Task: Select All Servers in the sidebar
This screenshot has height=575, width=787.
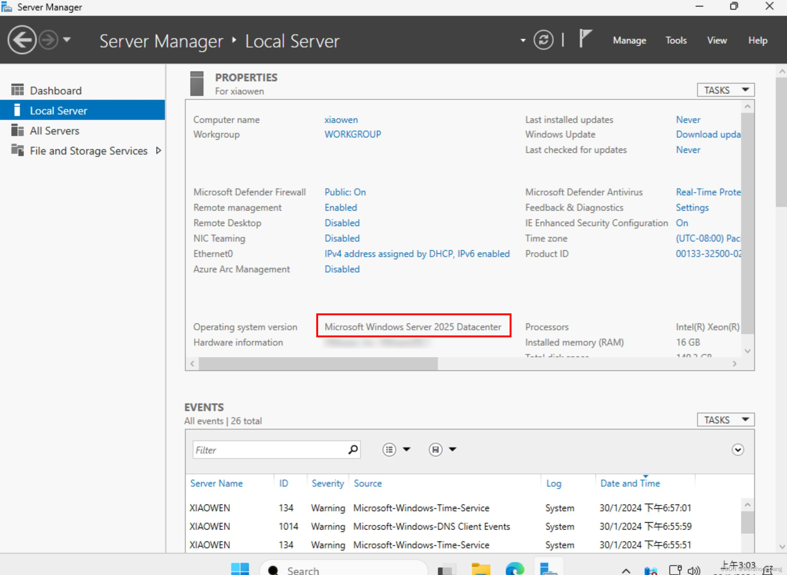Action: 54,131
